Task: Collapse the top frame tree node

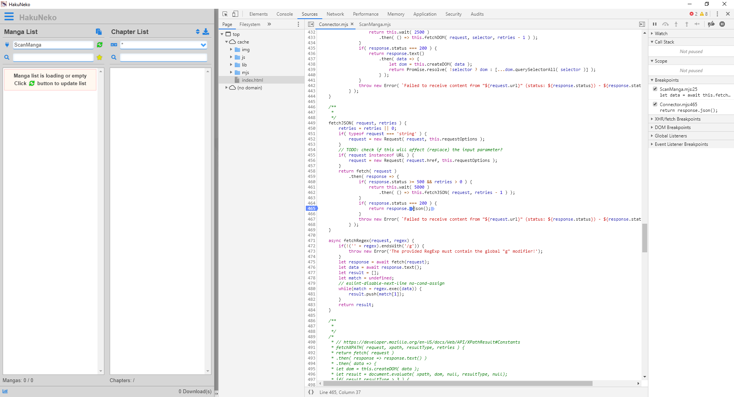Action: (222, 34)
